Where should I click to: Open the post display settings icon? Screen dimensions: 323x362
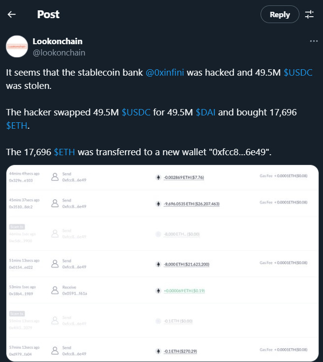309,15
